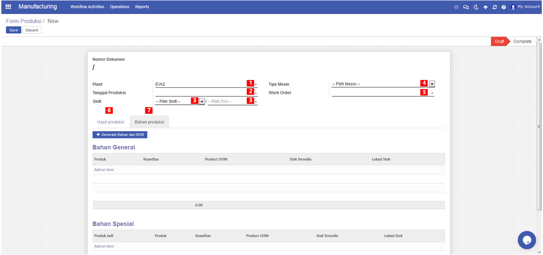Open help via question mark icon
The width and height of the screenshot is (543, 255).
(x=504, y=7)
